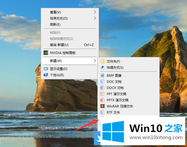Expand the 新建(W) submenu arrow
This screenshot has width=187, height=147.
coord(95,61)
